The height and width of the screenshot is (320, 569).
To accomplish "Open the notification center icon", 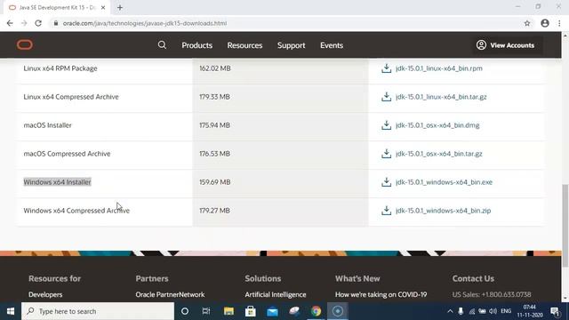I will (x=555, y=311).
